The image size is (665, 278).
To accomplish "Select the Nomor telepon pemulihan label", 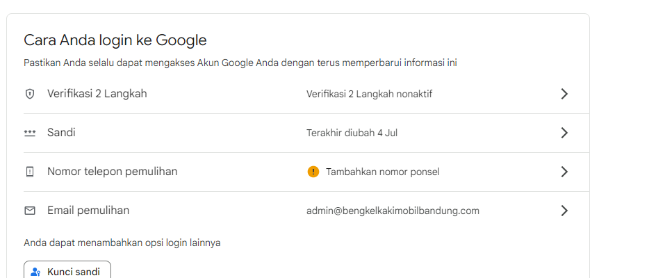I will pyautogui.click(x=113, y=172).
